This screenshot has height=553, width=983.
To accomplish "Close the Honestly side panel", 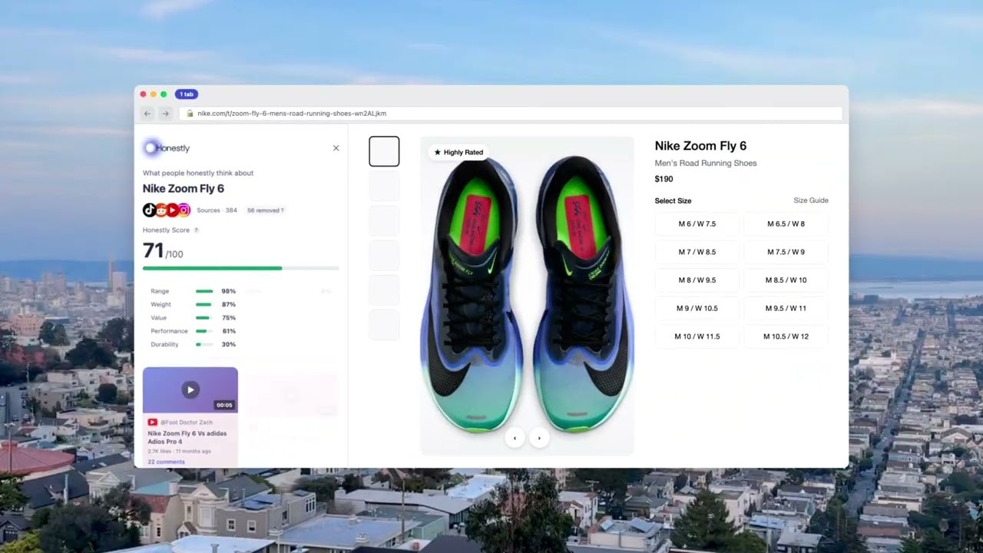I will [x=336, y=148].
